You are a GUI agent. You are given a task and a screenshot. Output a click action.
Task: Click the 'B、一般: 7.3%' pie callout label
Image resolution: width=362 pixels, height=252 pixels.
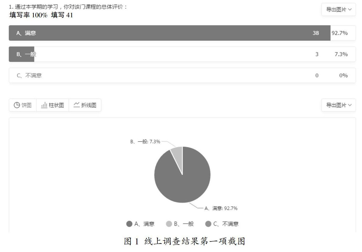point(145,142)
